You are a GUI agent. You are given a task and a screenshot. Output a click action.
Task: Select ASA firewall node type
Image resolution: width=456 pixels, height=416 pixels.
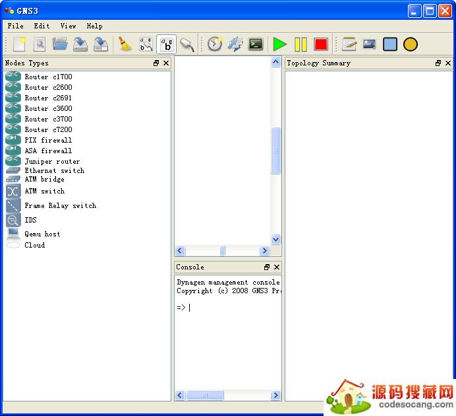48,151
